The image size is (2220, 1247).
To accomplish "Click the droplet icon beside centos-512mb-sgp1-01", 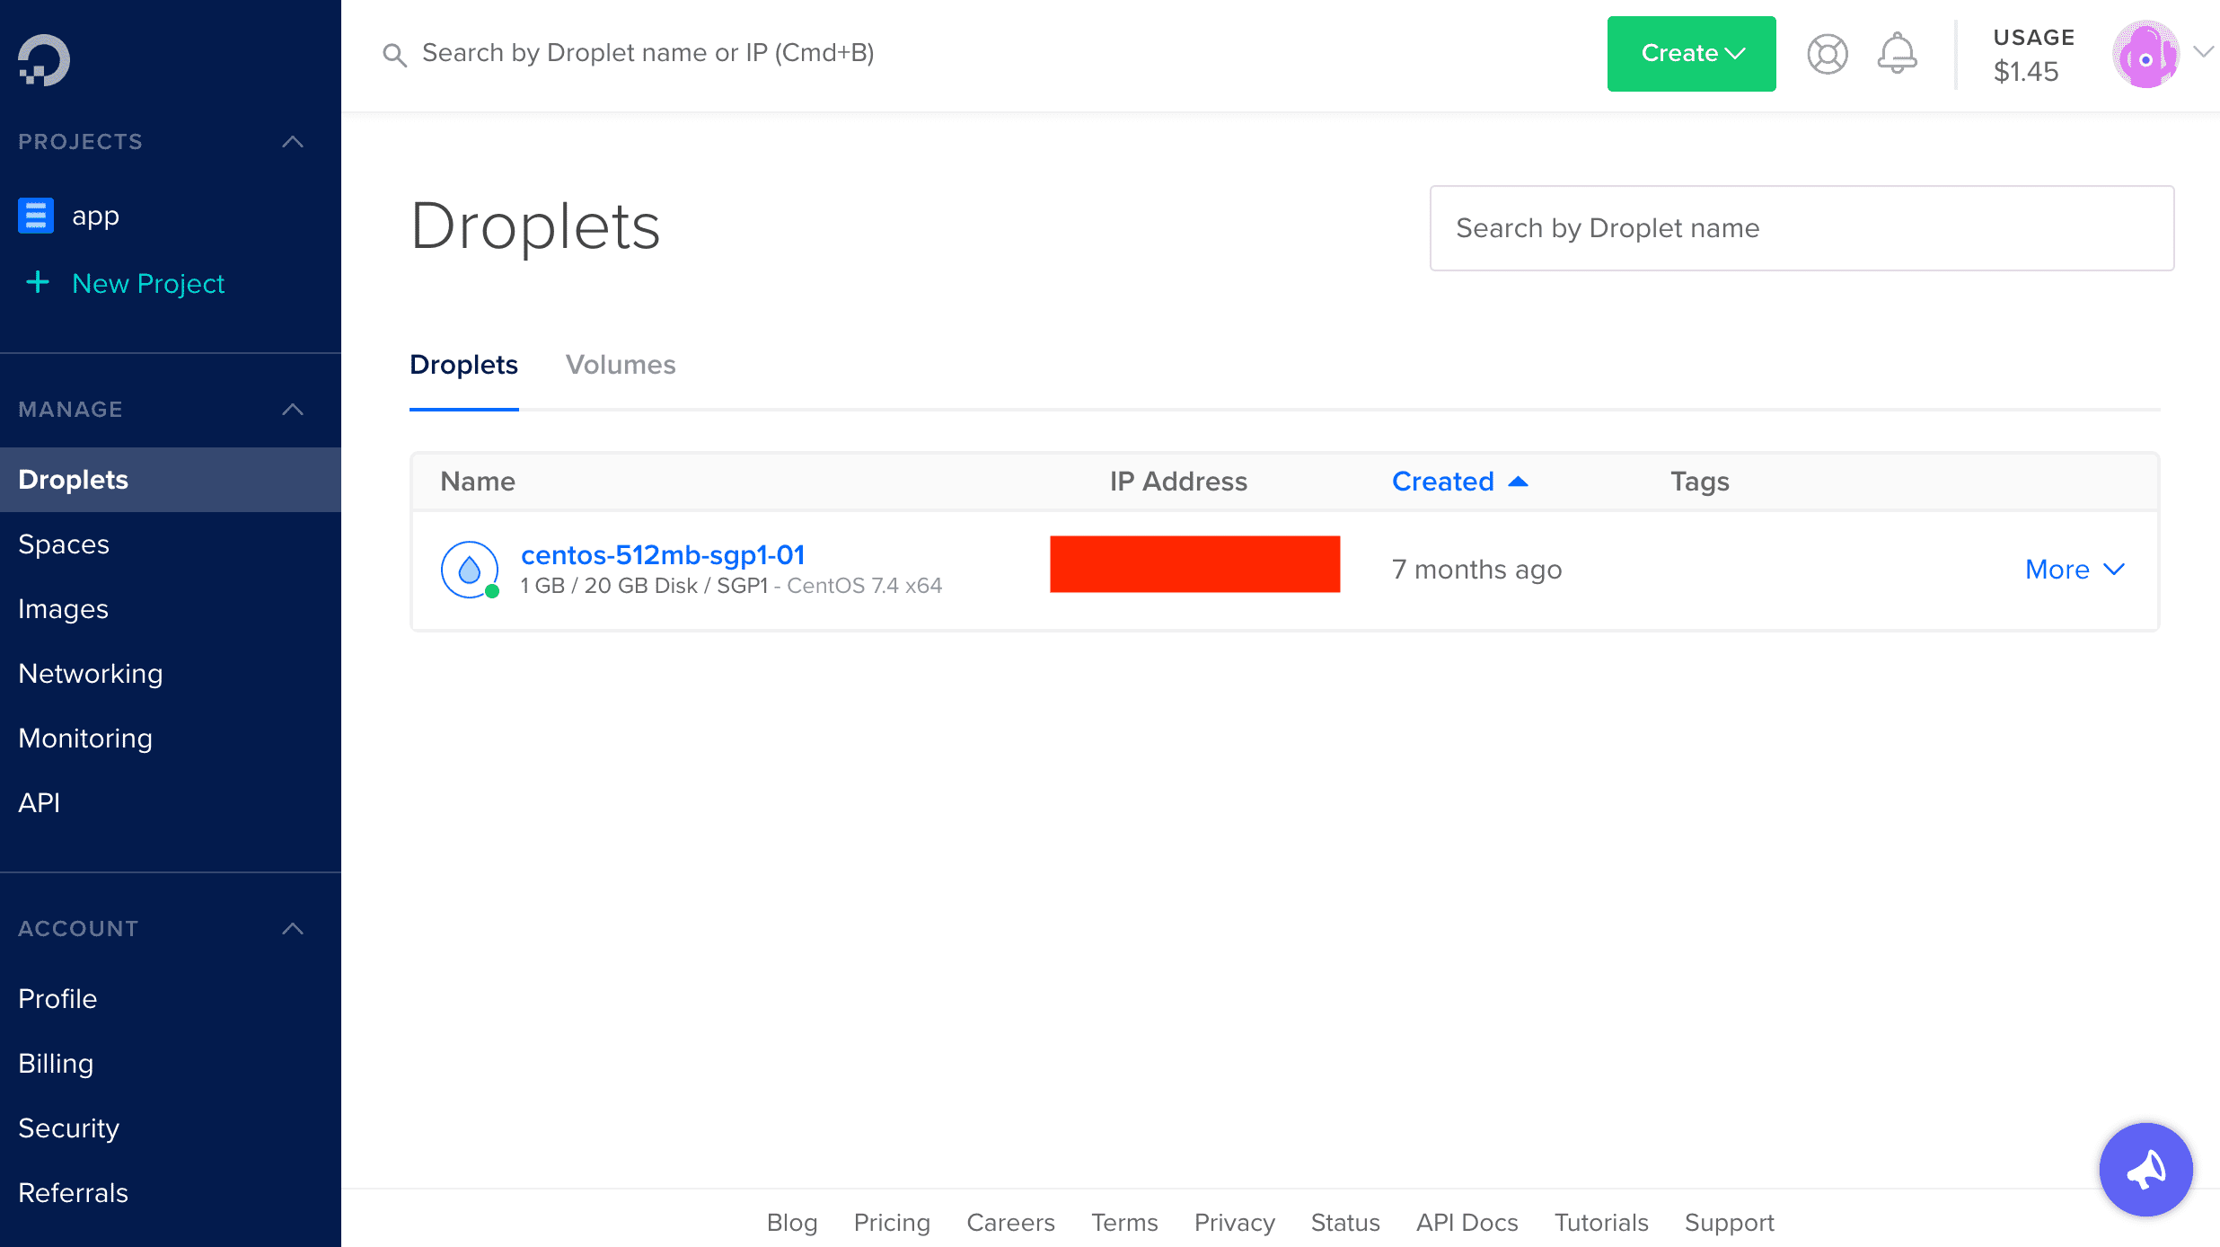I will click(x=470, y=570).
